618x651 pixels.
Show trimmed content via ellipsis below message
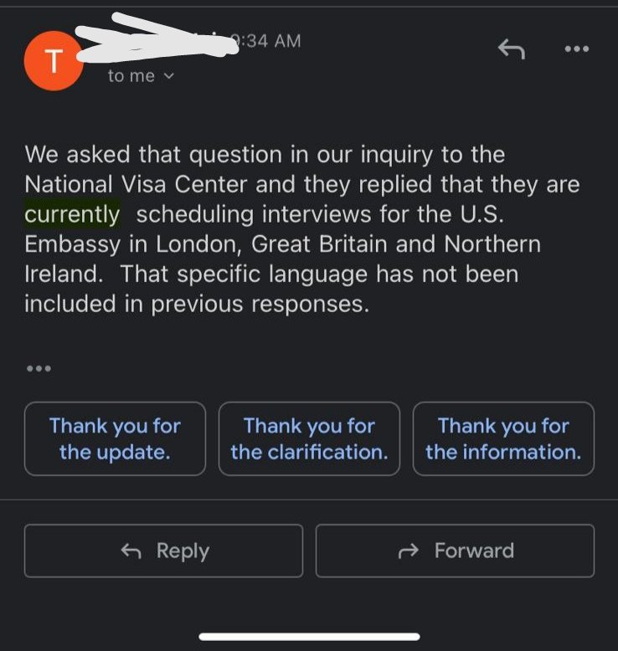39,368
